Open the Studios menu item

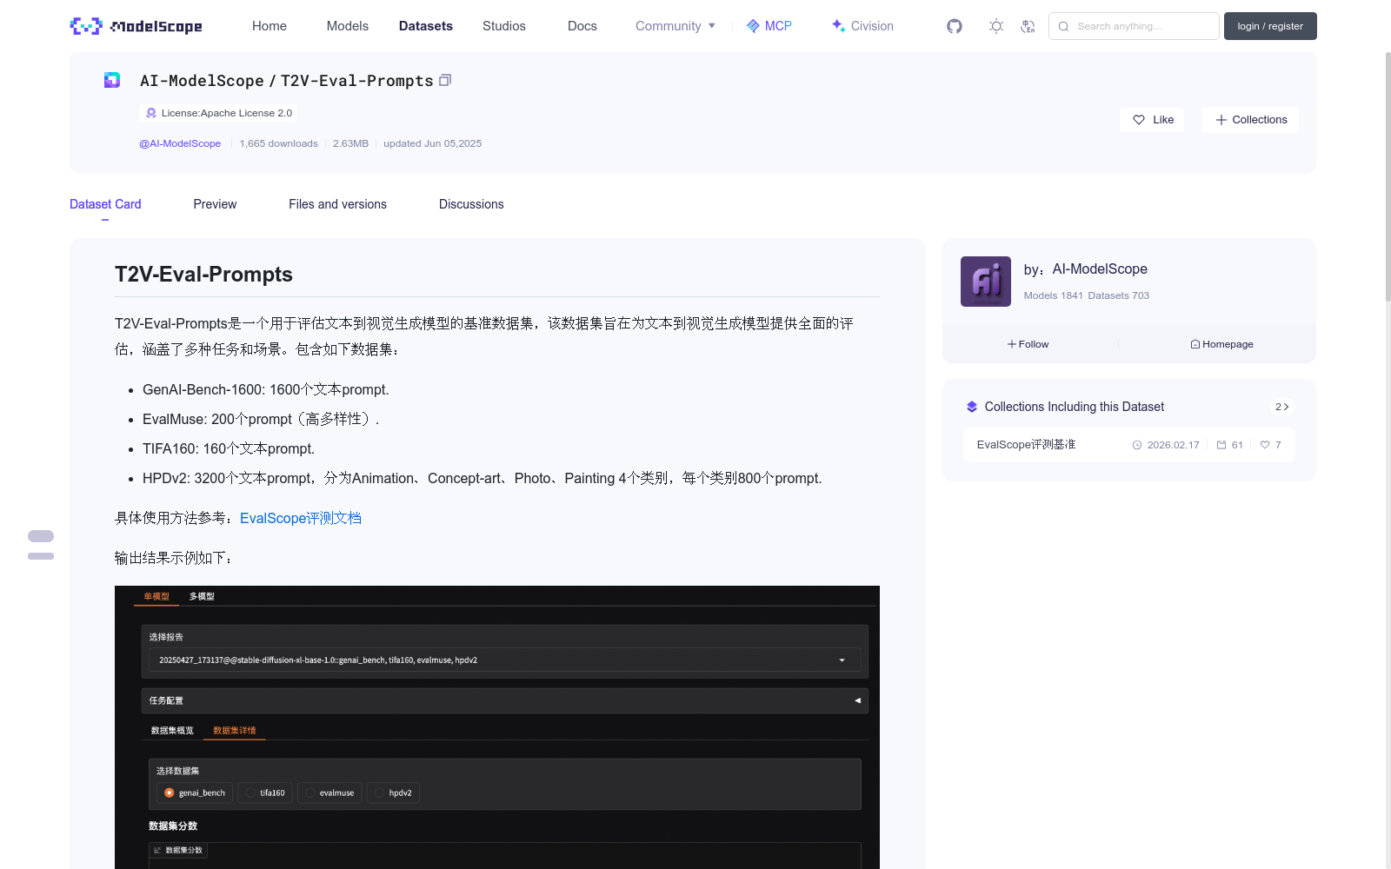pyautogui.click(x=504, y=26)
